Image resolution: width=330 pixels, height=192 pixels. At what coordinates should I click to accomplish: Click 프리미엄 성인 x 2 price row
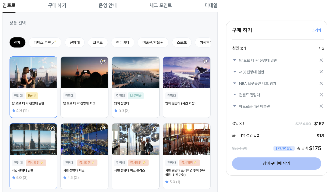[278, 135]
